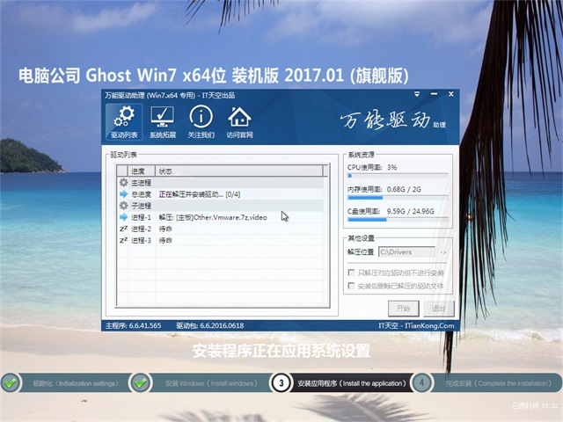563x422 pixels.
Task: Select the 进程-2 待命 row
Action: (223, 229)
